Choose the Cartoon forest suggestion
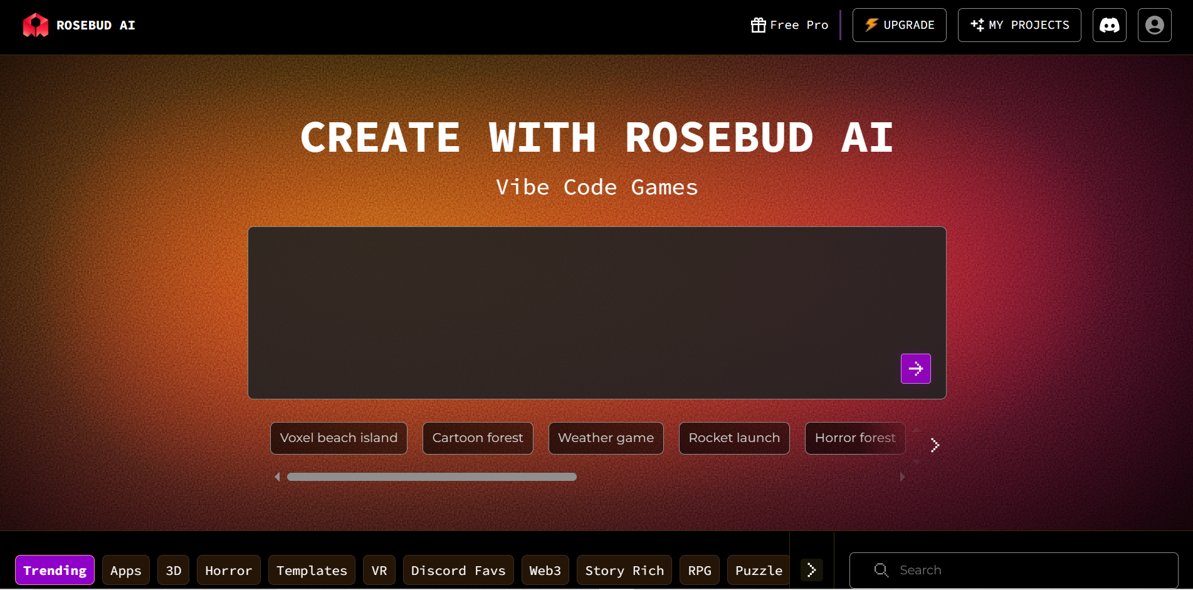Screen dimensions: 1193x590 (478, 438)
